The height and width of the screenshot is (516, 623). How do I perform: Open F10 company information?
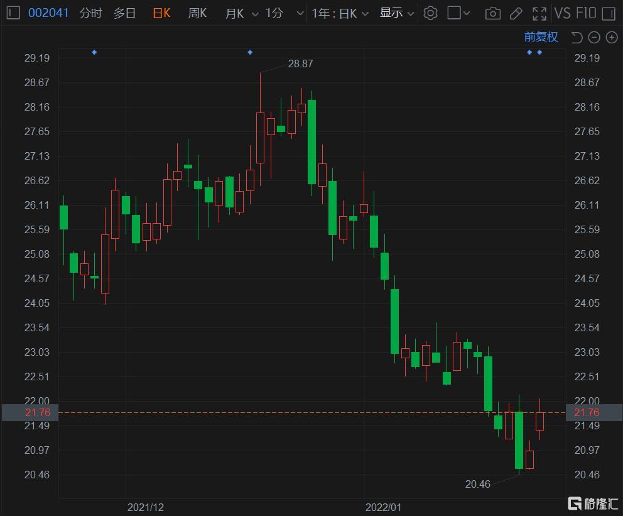pos(586,13)
